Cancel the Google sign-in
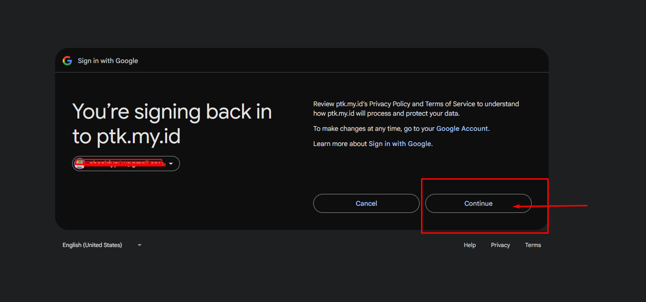Image resolution: width=646 pixels, height=302 pixels. tap(366, 203)
